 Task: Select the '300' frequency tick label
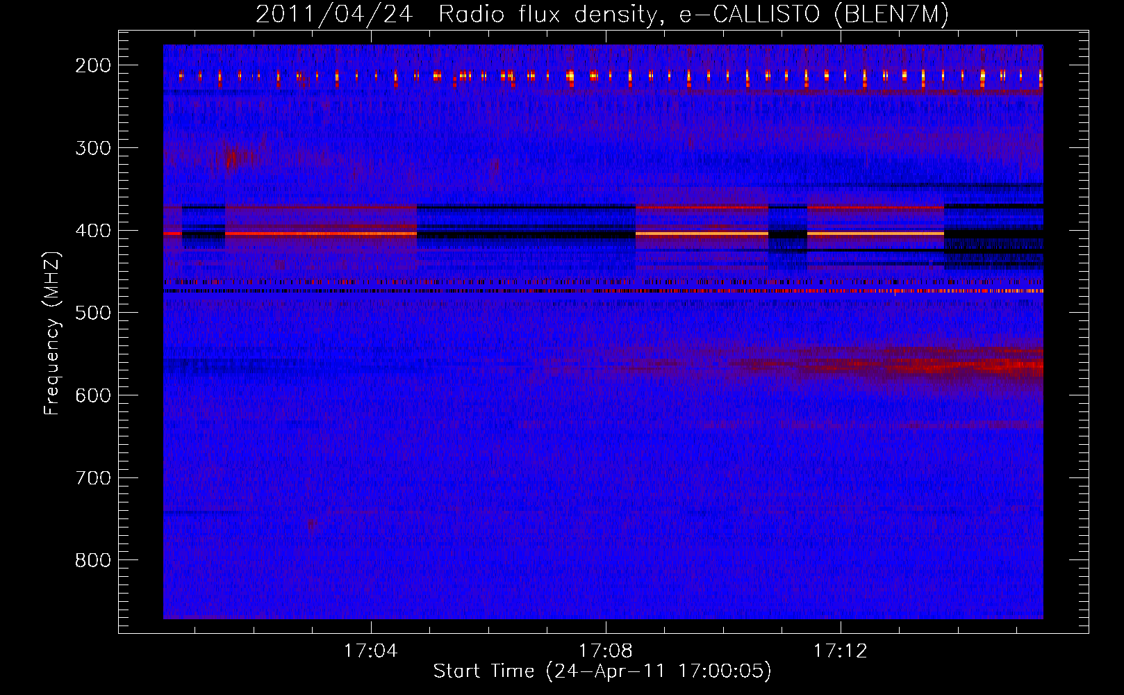(92, 148)
